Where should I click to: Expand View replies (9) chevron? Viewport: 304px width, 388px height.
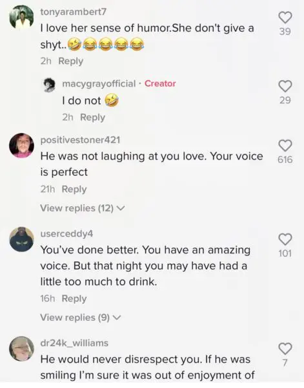pos(117,318)
